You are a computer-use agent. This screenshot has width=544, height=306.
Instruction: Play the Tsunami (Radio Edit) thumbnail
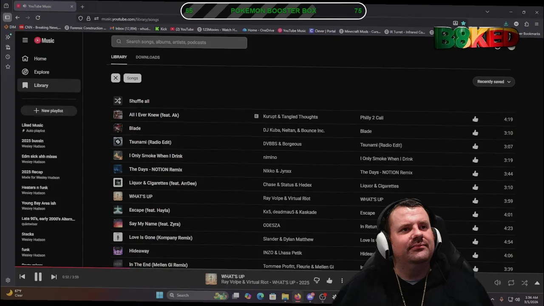(x=118, y=142)
